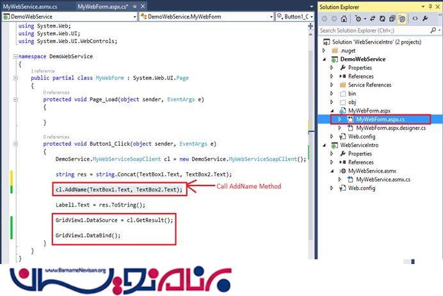Select MyWebForm.aspx.designer.cs in the tree
The image size is (443, 296).
(x=391, y=128)
